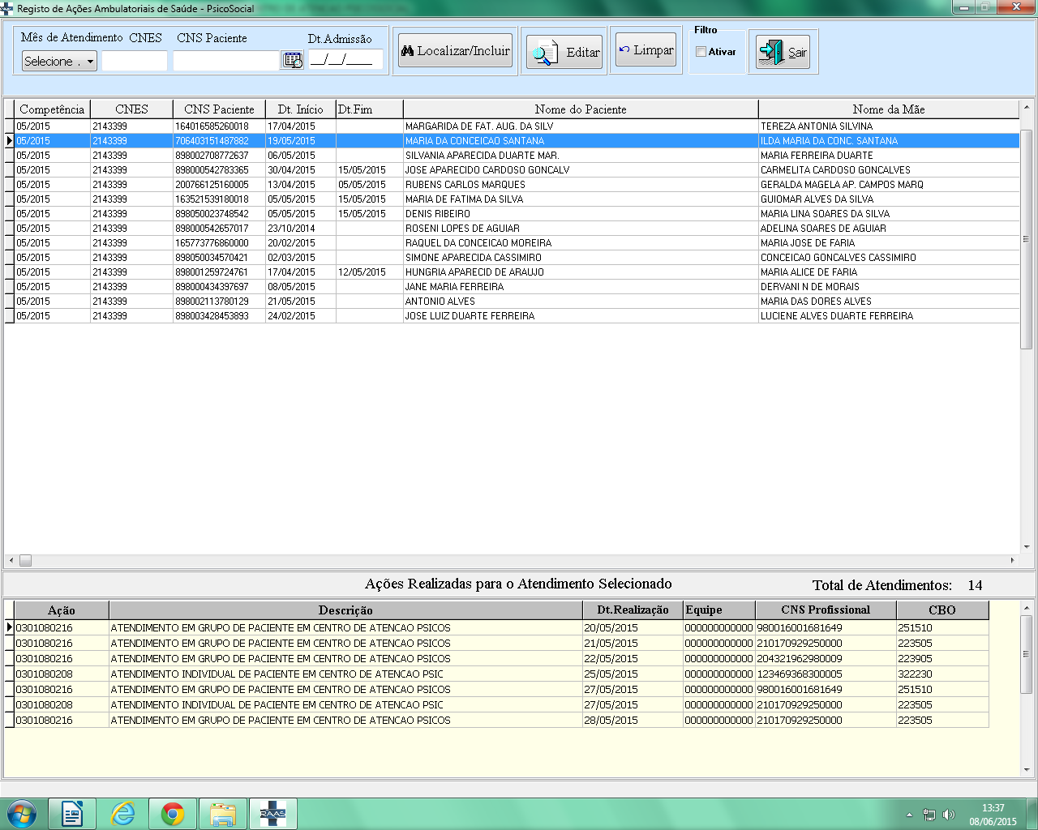Click the Dt.Realização column header

click(633, 610)
